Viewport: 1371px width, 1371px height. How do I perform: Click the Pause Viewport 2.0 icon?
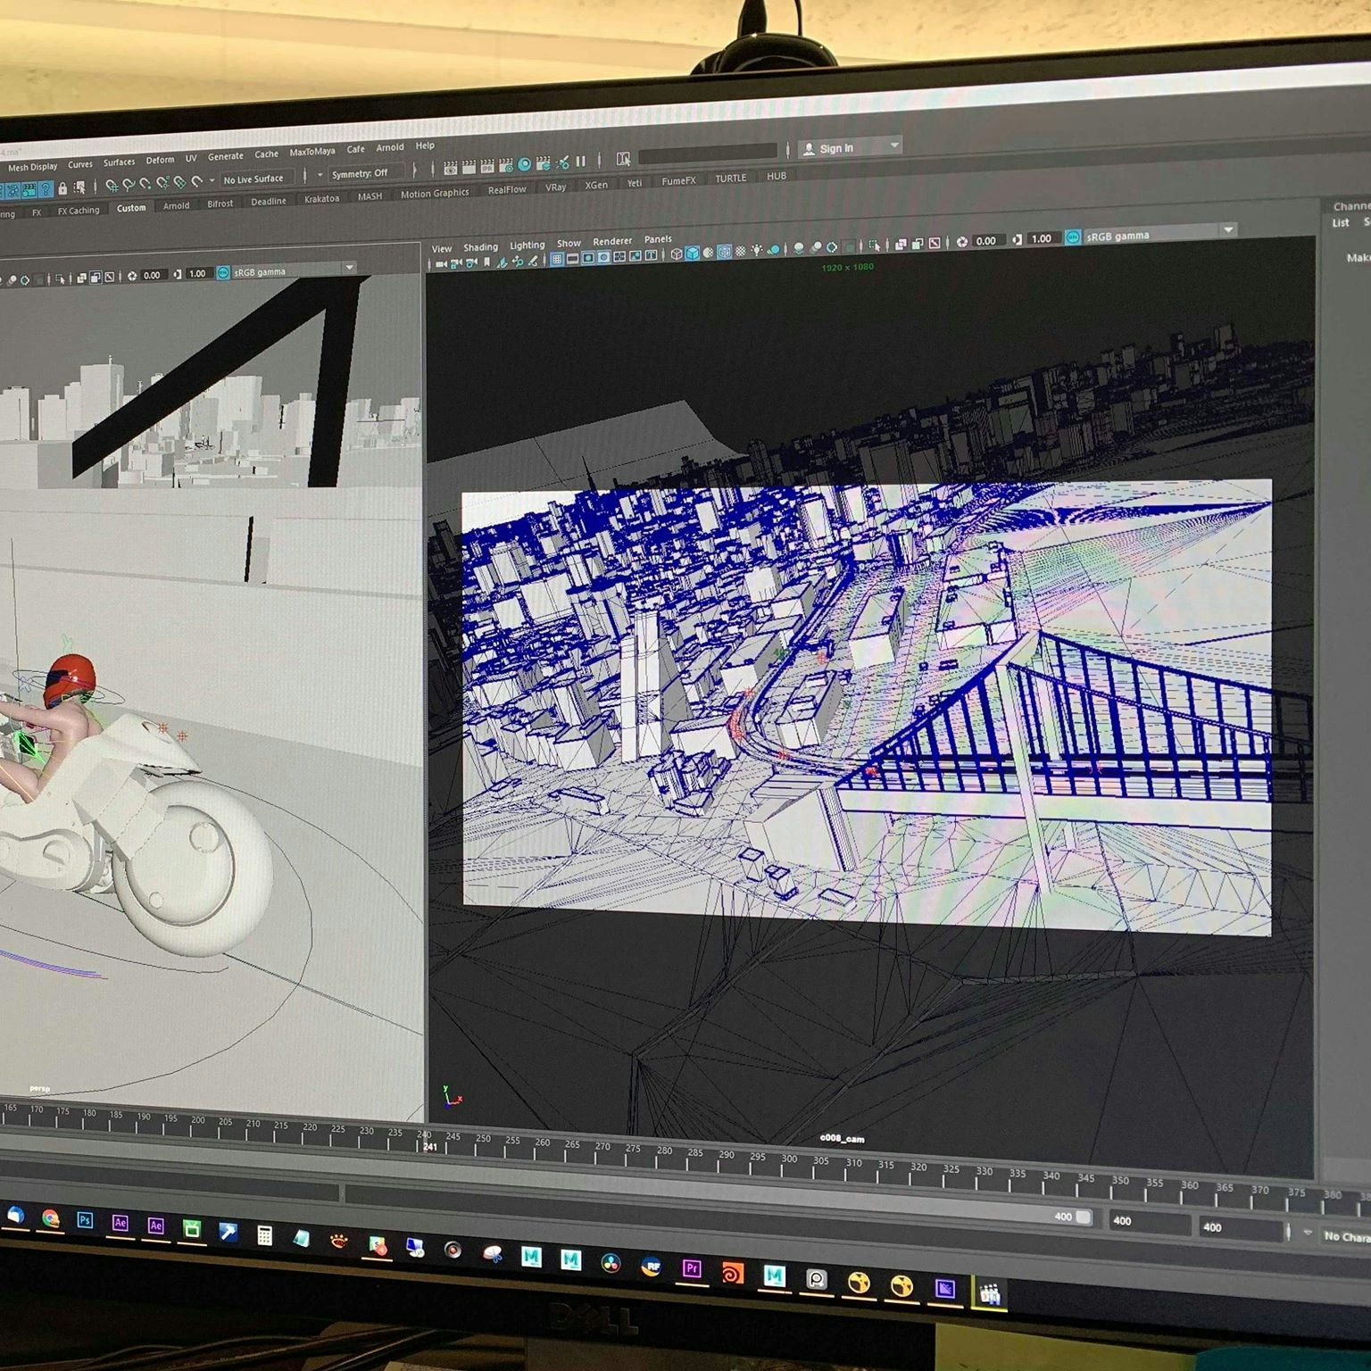tap(581, 162)
